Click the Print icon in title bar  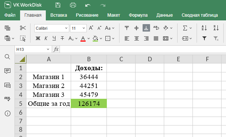tap(73, 5)
